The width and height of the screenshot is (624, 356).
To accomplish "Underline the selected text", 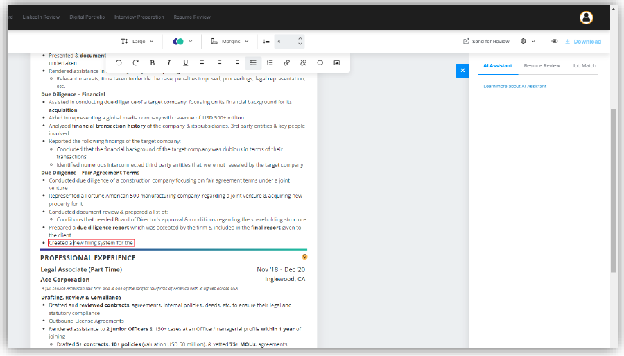I will [185, 62].
